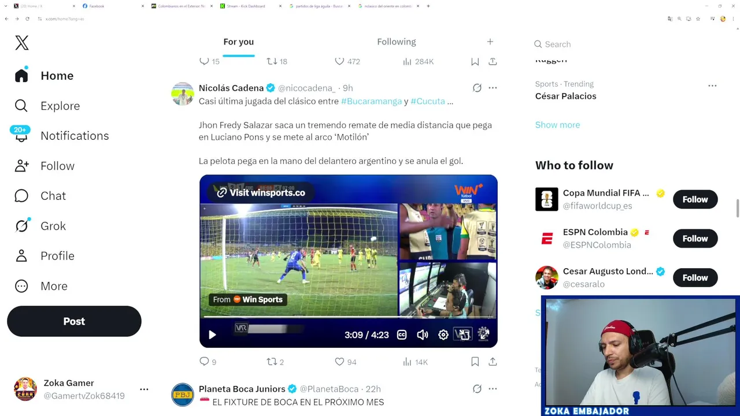Follow ESPN Colombia account
This screenshot has height=416, width=740.
tap(695, 239)
